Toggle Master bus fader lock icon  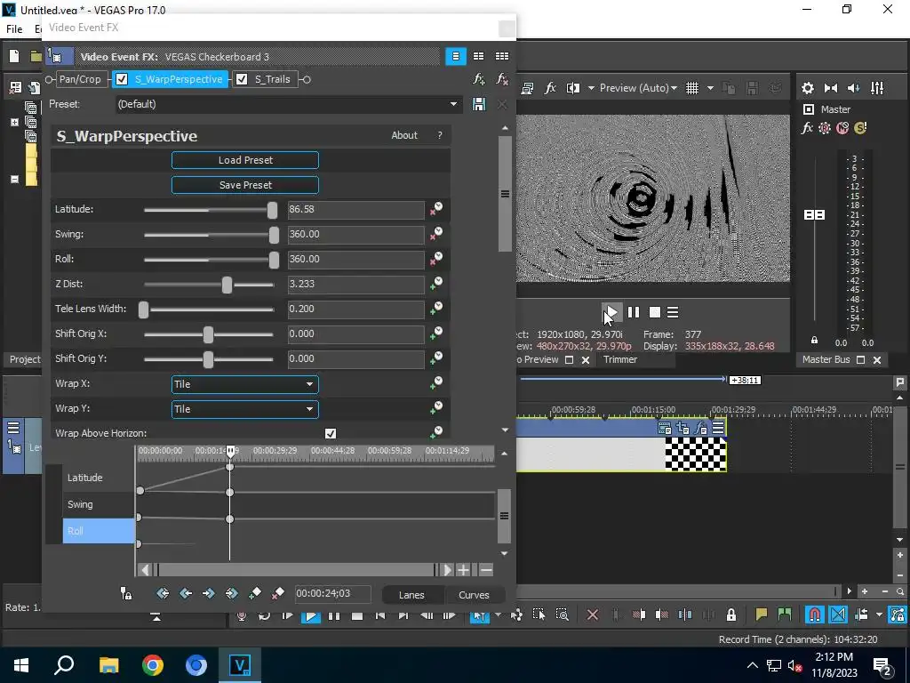point(814,341)
